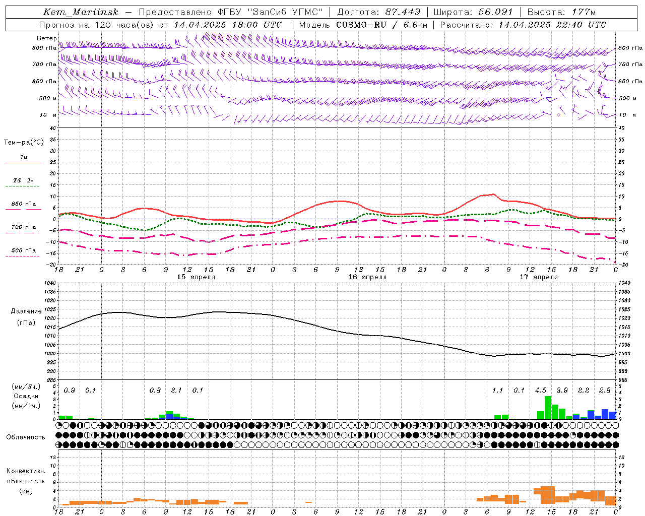645x516 pixels.
Task: Click the date label 16 апреля
Action: point(367,277)
